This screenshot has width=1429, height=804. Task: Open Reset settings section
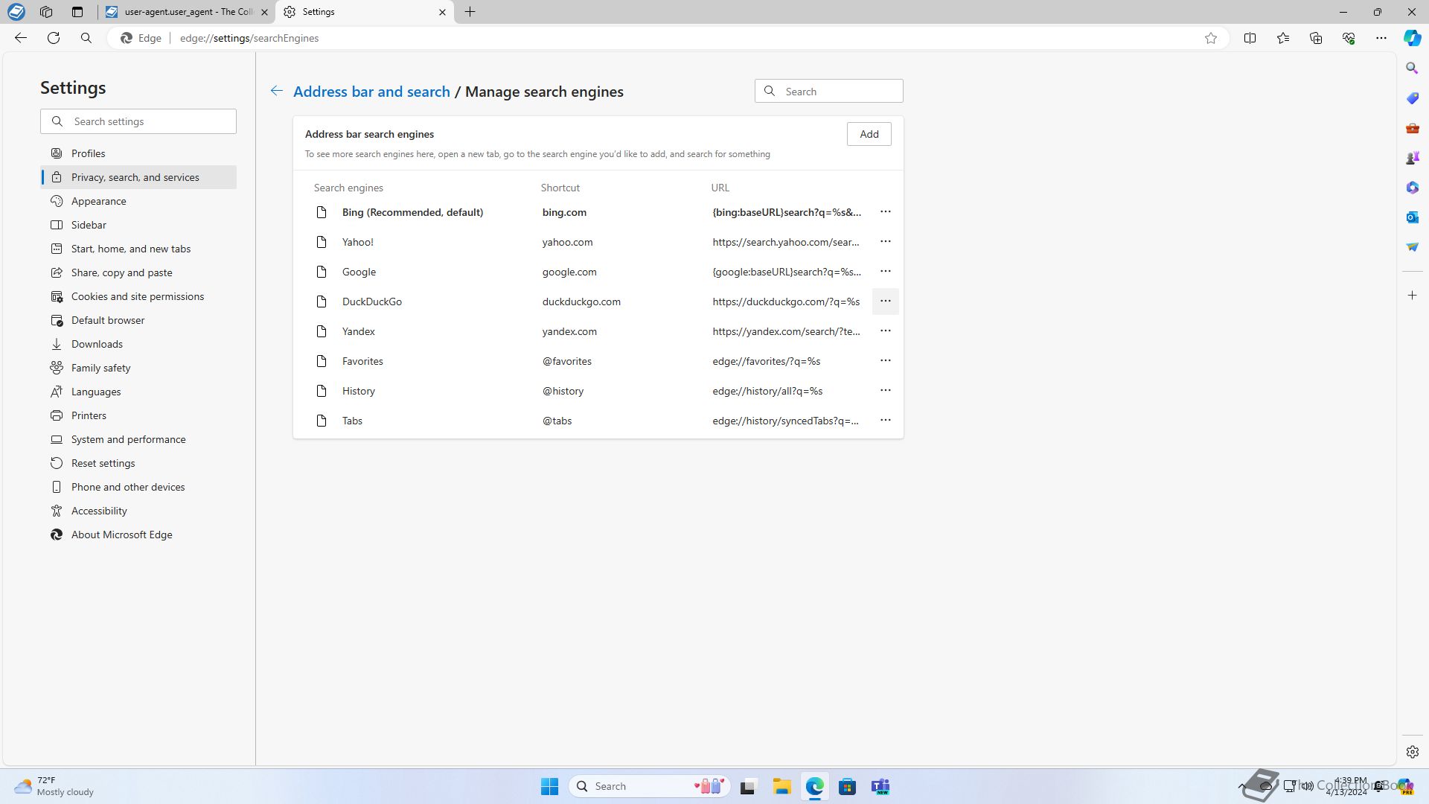point(138,463)
